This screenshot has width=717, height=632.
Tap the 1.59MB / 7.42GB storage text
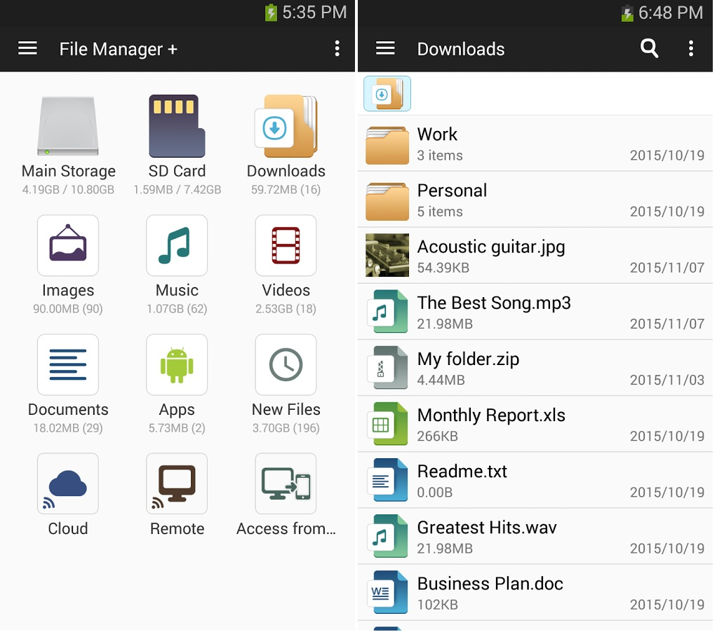177,189
